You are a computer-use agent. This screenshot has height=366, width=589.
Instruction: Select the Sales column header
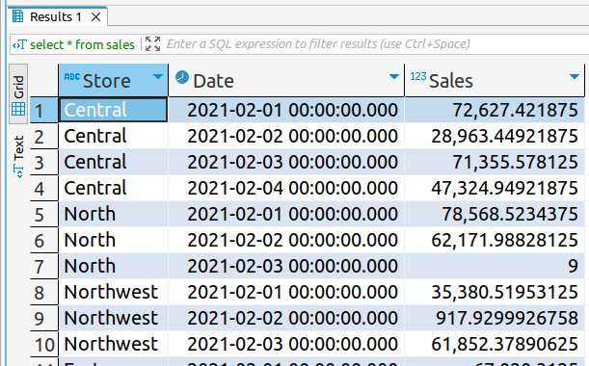(495, 80)
